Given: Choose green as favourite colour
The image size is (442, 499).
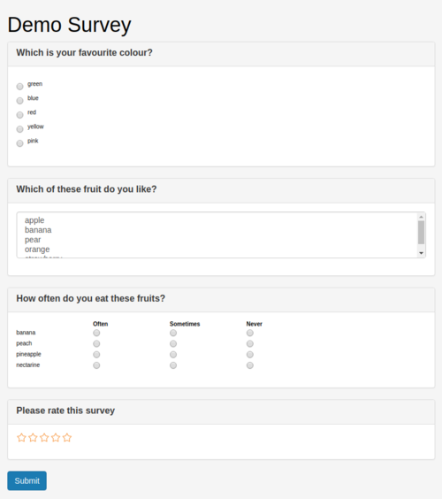Looking at the screenshot, I should coord(19,86).
